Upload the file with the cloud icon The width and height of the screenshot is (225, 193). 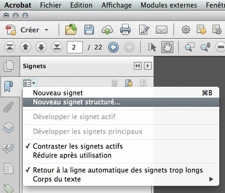[x=107, y=30]
